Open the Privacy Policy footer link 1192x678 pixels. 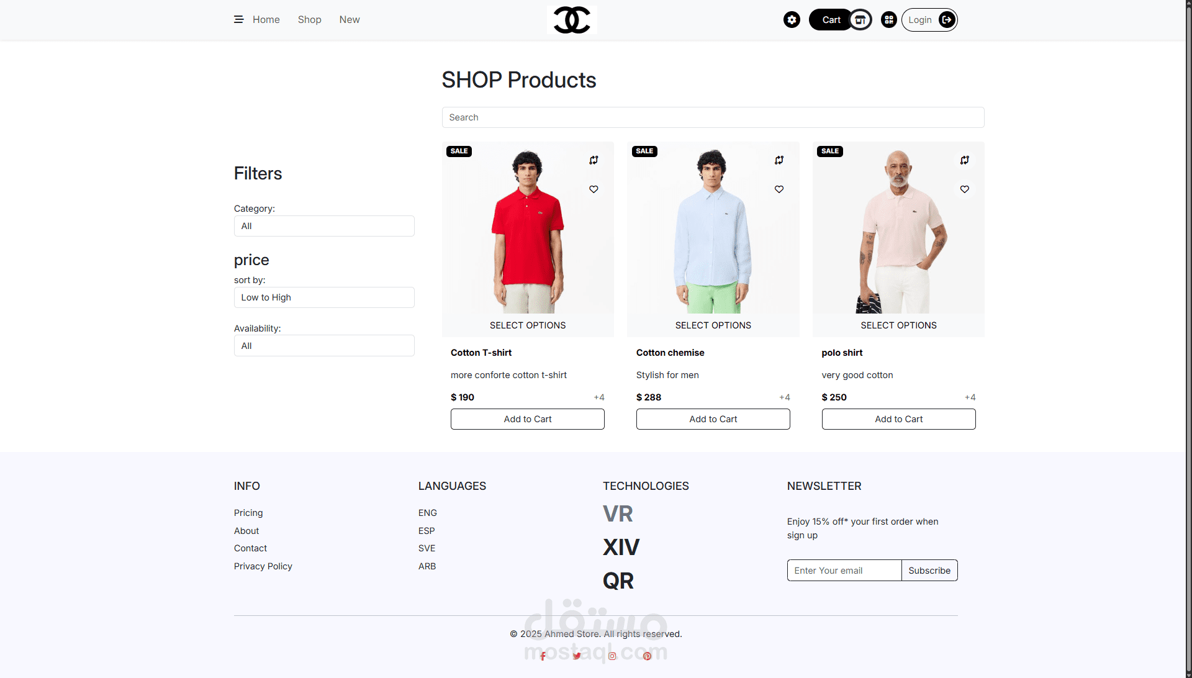coord(263,566)
